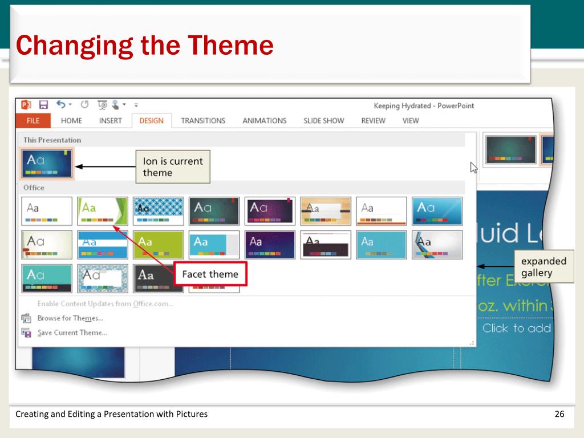Save the presentation with the floppy icon
584x438 pixels.
click(43, 105)
